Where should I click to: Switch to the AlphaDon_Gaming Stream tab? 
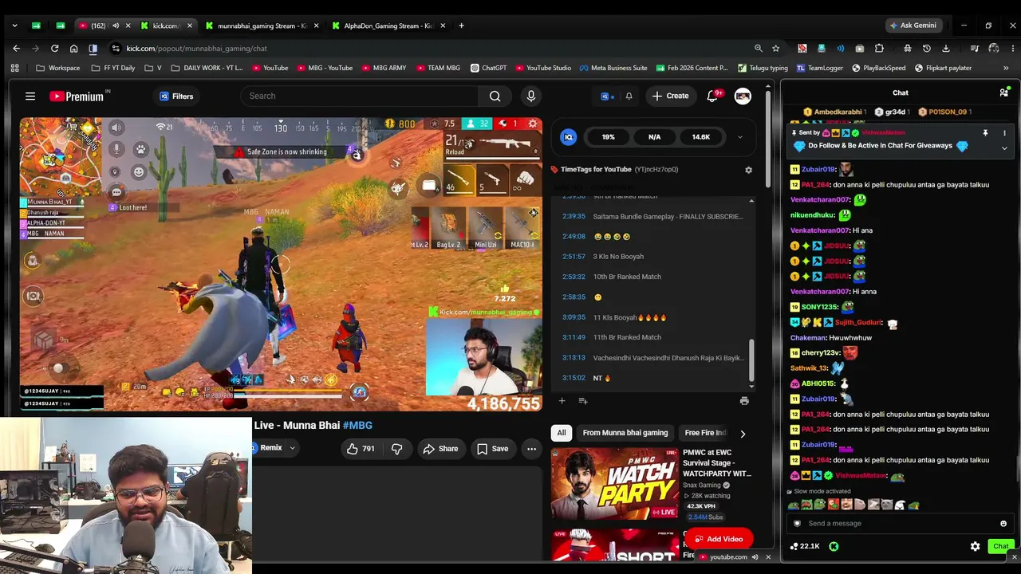[389, 26]
